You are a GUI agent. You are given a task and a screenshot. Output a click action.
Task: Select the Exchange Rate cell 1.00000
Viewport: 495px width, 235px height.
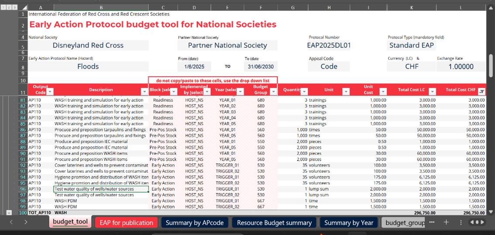(461, 67)
